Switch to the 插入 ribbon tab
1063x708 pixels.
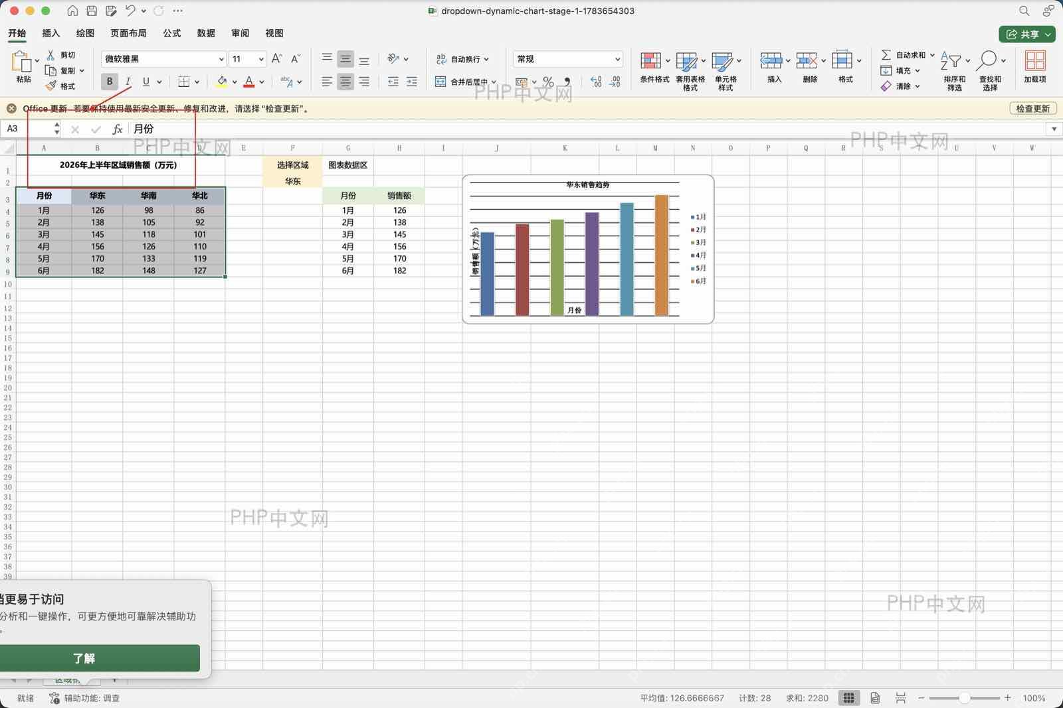[x=51, y=33]
